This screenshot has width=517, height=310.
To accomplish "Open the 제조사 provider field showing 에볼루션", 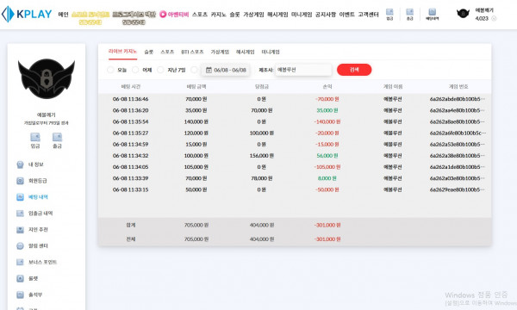I will 303,70.
